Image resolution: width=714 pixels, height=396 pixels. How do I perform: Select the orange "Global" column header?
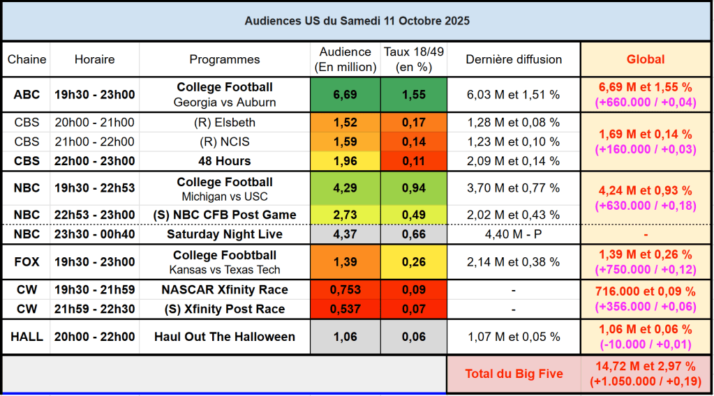point(646,60)
